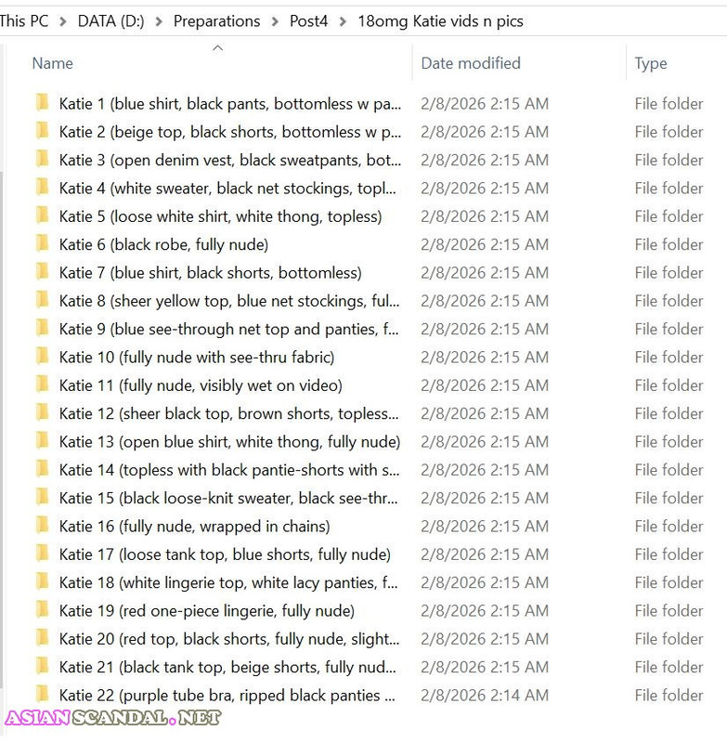The width and height of the screenshot is (727, 743).
Task: Navigate to Post4 breadcrumb
Action: (308, 20)
